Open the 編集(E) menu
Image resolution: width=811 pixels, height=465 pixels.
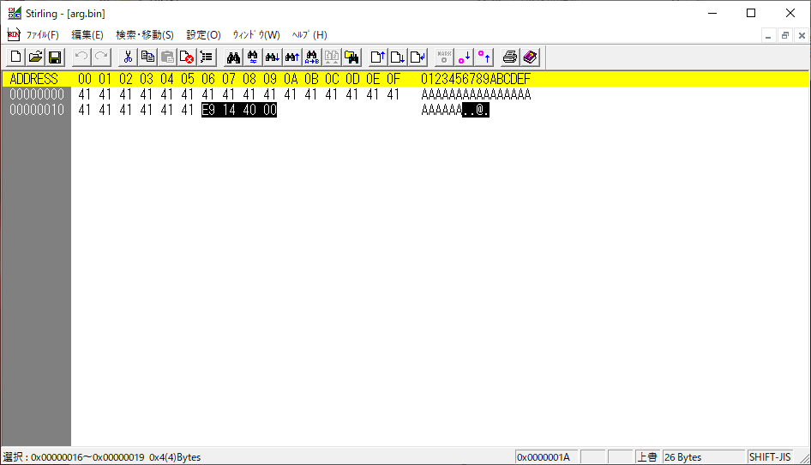(x=87, y=35)
